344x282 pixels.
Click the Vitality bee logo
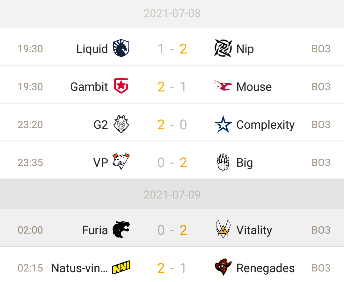tap(223, 229)
